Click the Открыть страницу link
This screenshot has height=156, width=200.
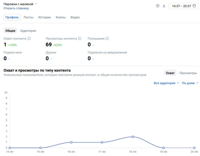[x=16, y=8]
